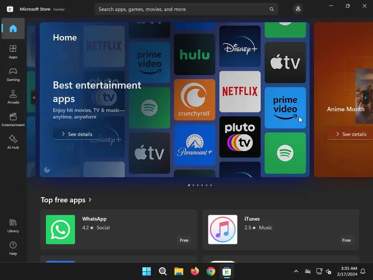373x280 pixels.
Task: Click the Insider label in title bar
Action: 59,9
